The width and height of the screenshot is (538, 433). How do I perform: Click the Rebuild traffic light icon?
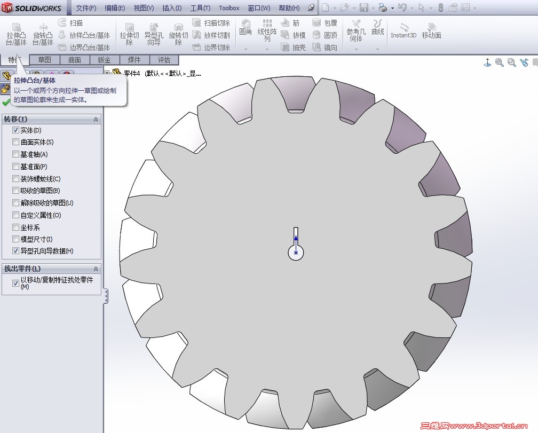441,7
